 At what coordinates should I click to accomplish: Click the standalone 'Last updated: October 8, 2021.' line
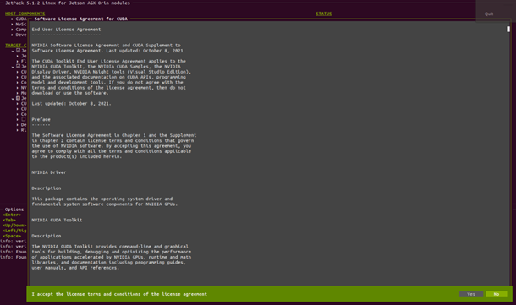point(71,104)
